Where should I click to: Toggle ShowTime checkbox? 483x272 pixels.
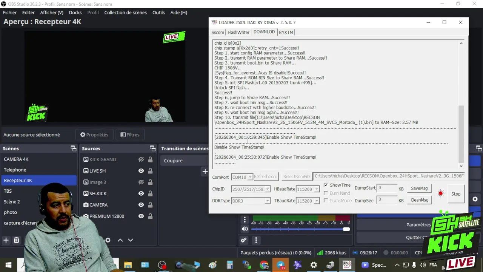326,185
